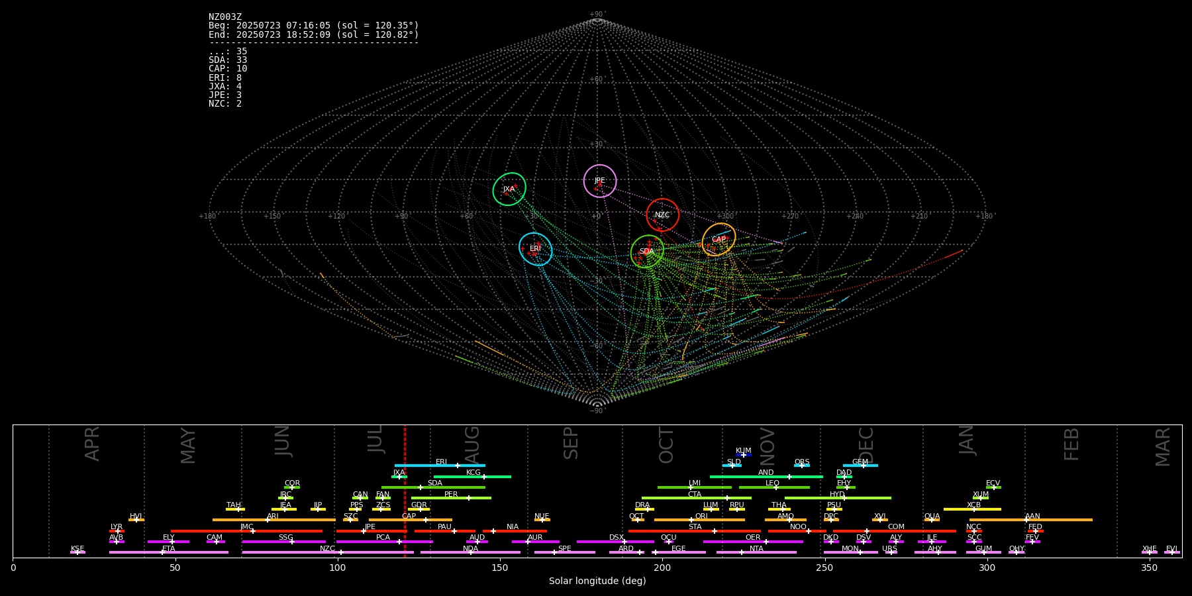Click the SLD shower bar in timeline
The height and width of the screenshot is (596, 1192).
tap(732, 466)
